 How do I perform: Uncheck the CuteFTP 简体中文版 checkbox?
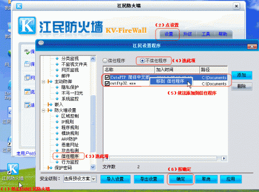click(107, 78)
